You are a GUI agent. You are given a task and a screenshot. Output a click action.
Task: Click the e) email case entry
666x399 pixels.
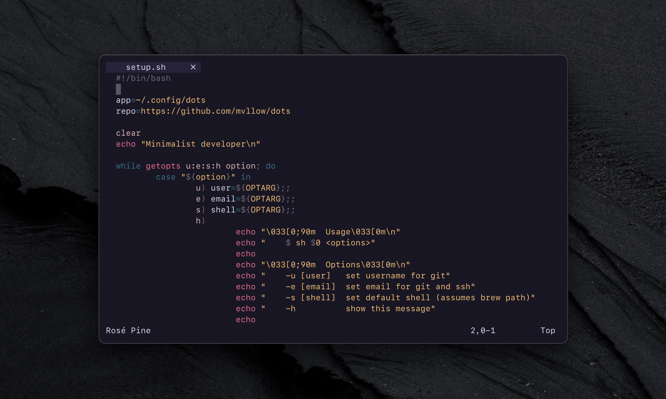point(245,199)
